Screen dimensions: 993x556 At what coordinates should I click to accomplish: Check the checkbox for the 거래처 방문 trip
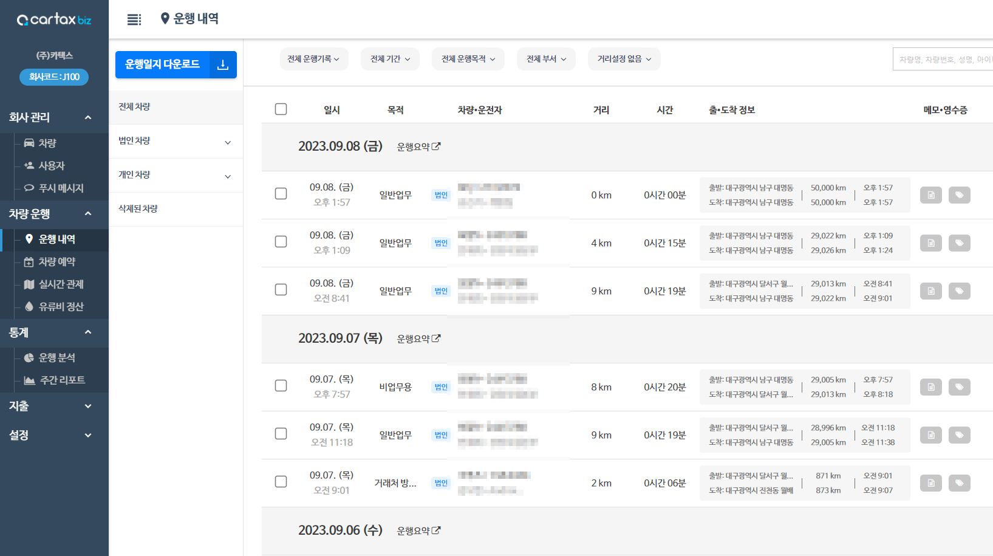click(281, 481)
